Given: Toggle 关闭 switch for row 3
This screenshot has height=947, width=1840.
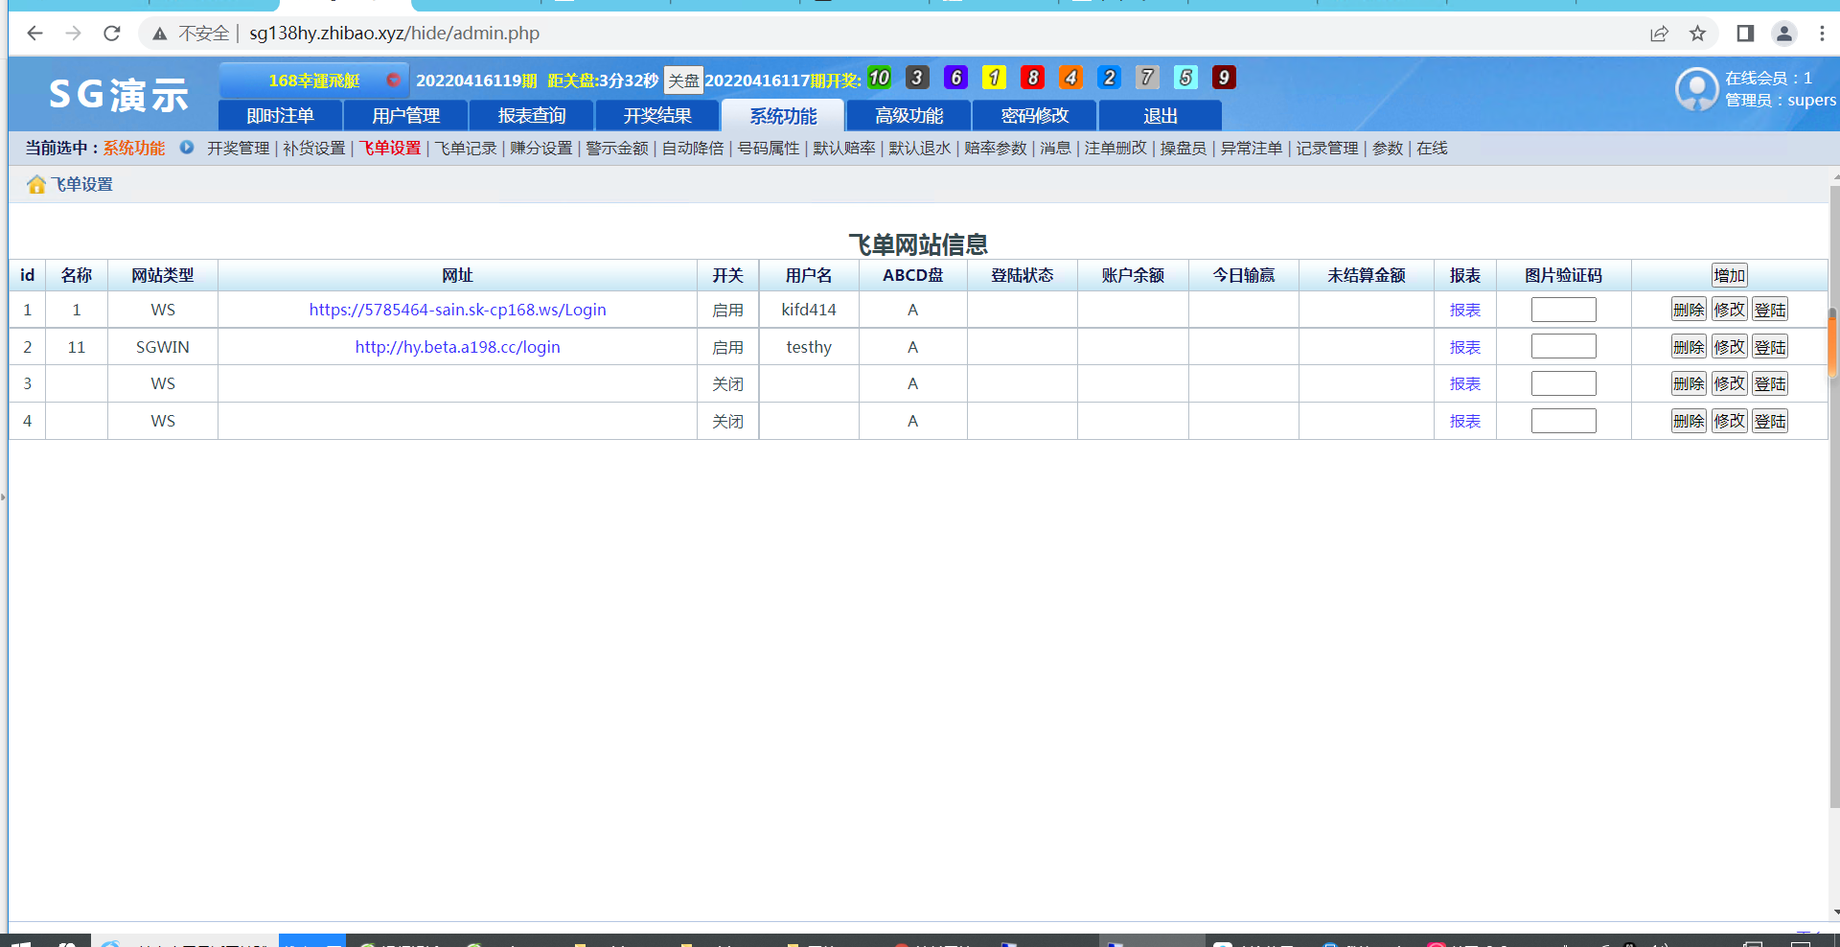Looking at the screenshot, I should tap(728, 383).
